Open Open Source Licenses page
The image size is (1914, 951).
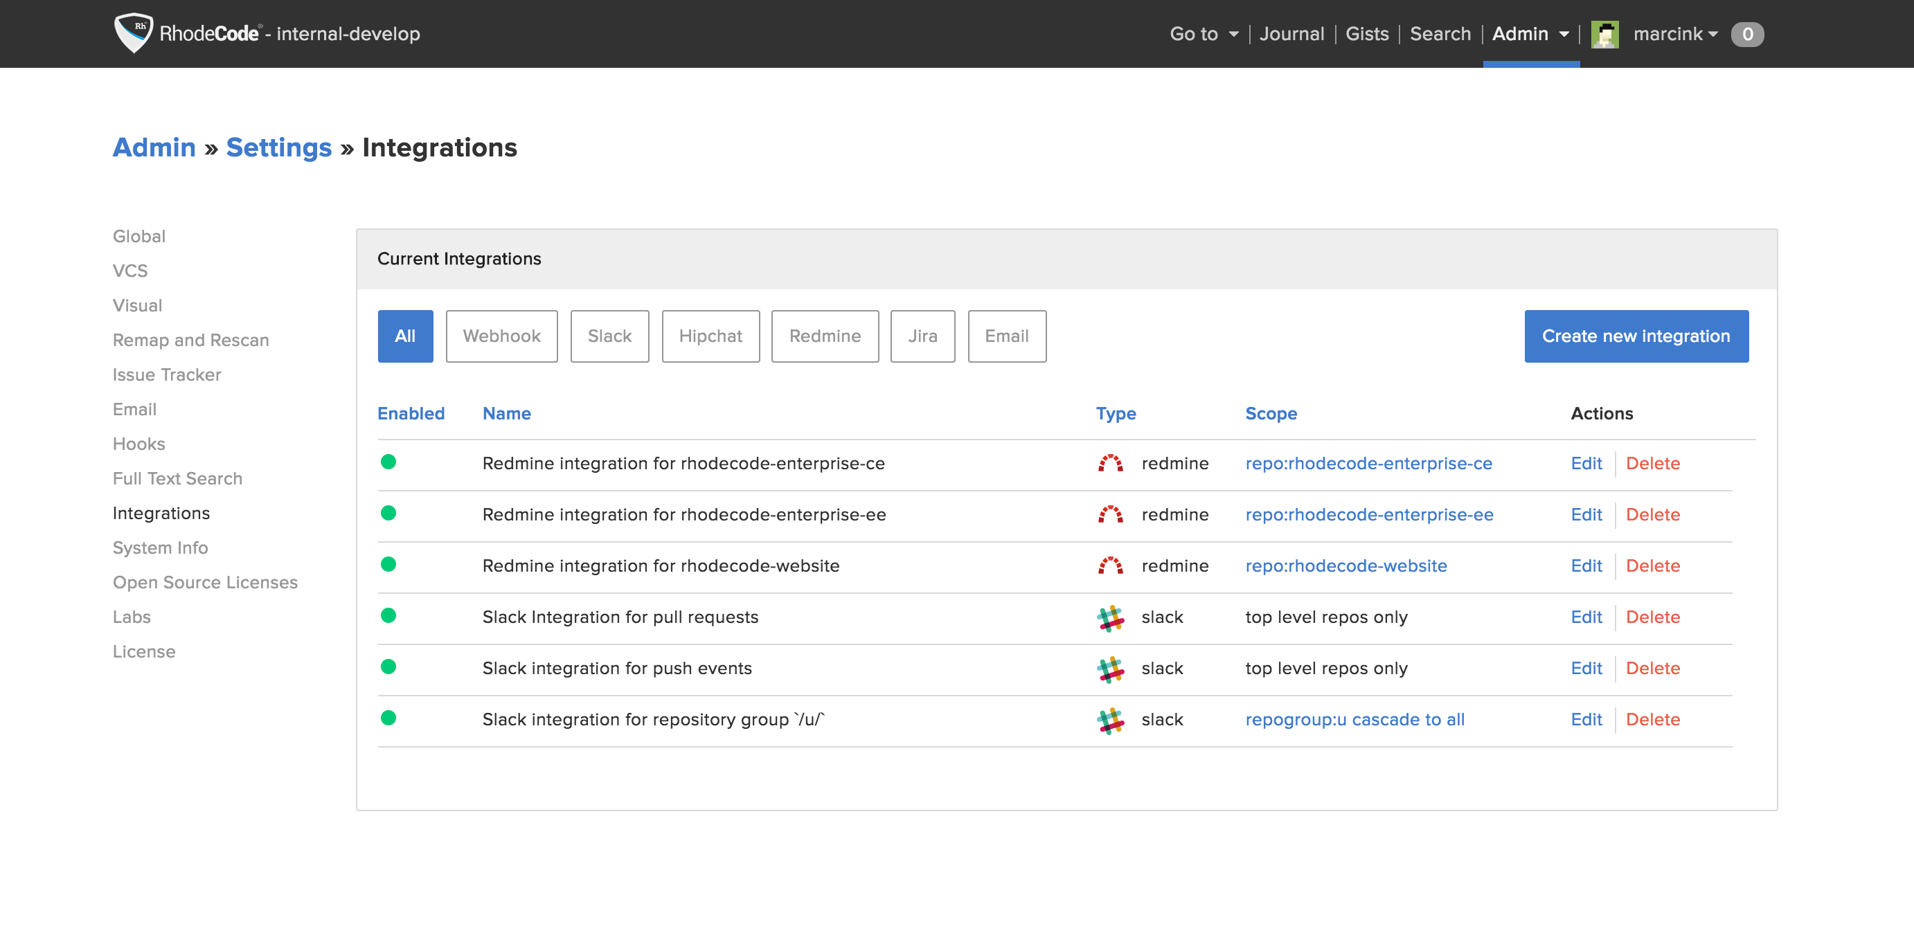coord(205,583)
